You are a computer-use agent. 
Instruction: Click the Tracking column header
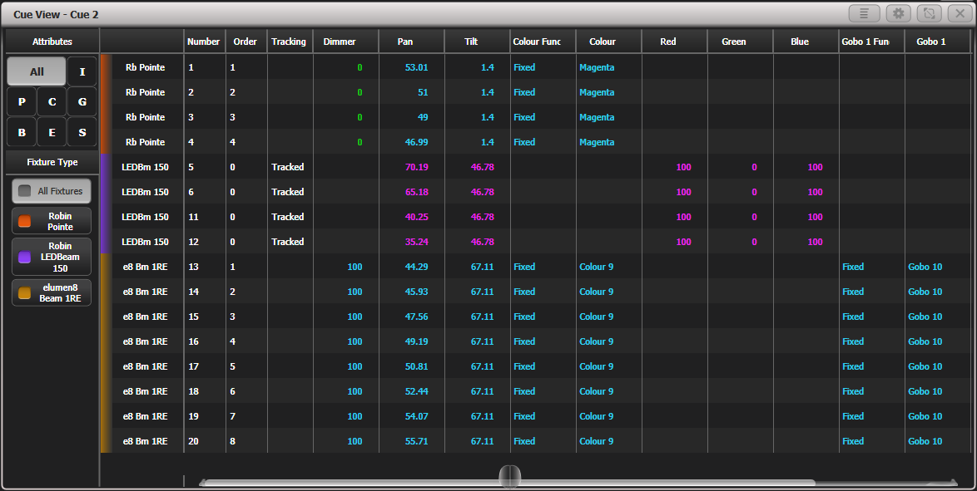289,42
